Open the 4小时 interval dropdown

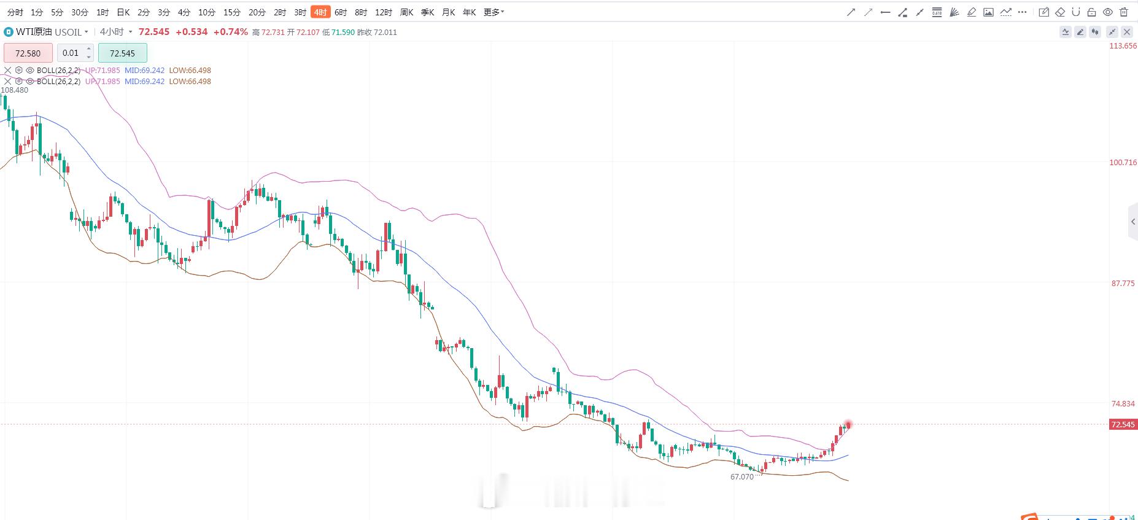click(116, 32)
